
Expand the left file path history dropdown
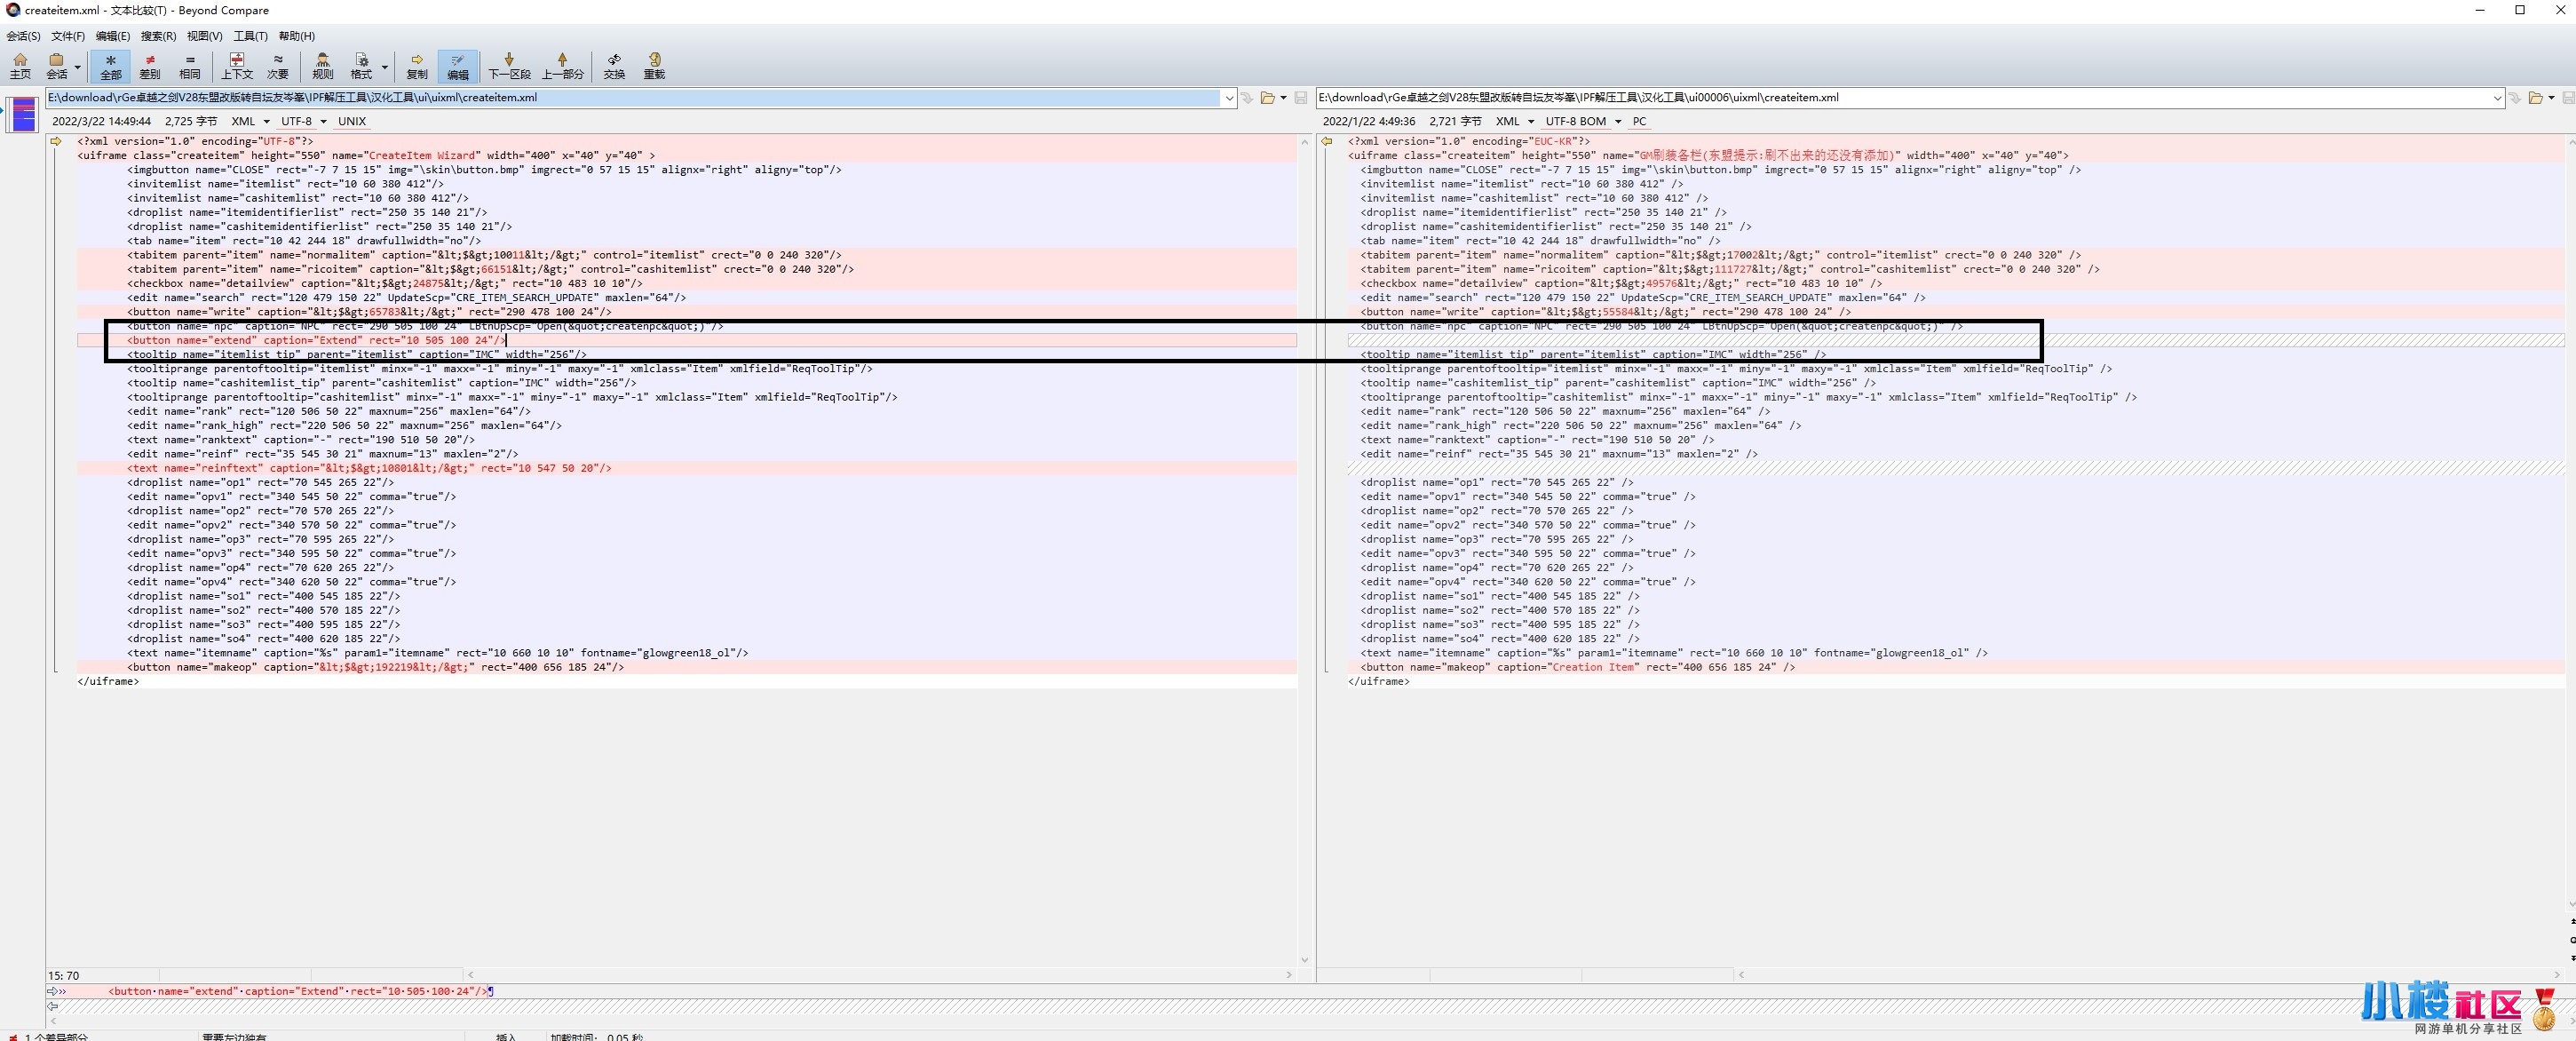pyautogui.click(x=1229, y=98)
